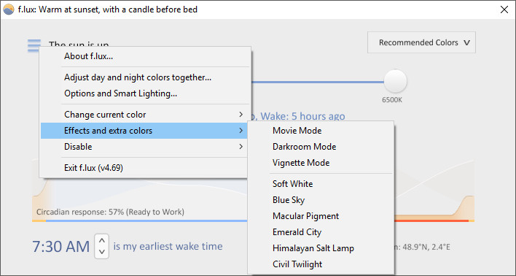The width and height of the screenshot is (516, 276).
Task: Open Options and Smart Lighting...
Action: click(x=144, y=93)
